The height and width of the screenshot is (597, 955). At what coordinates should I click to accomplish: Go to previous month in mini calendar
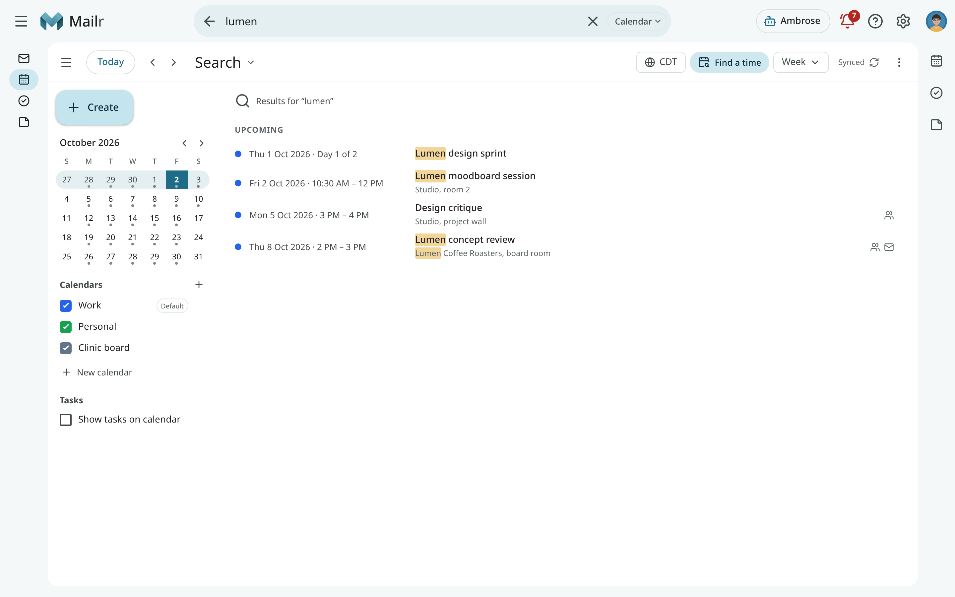pyautogui.click(x=184, y=143)
